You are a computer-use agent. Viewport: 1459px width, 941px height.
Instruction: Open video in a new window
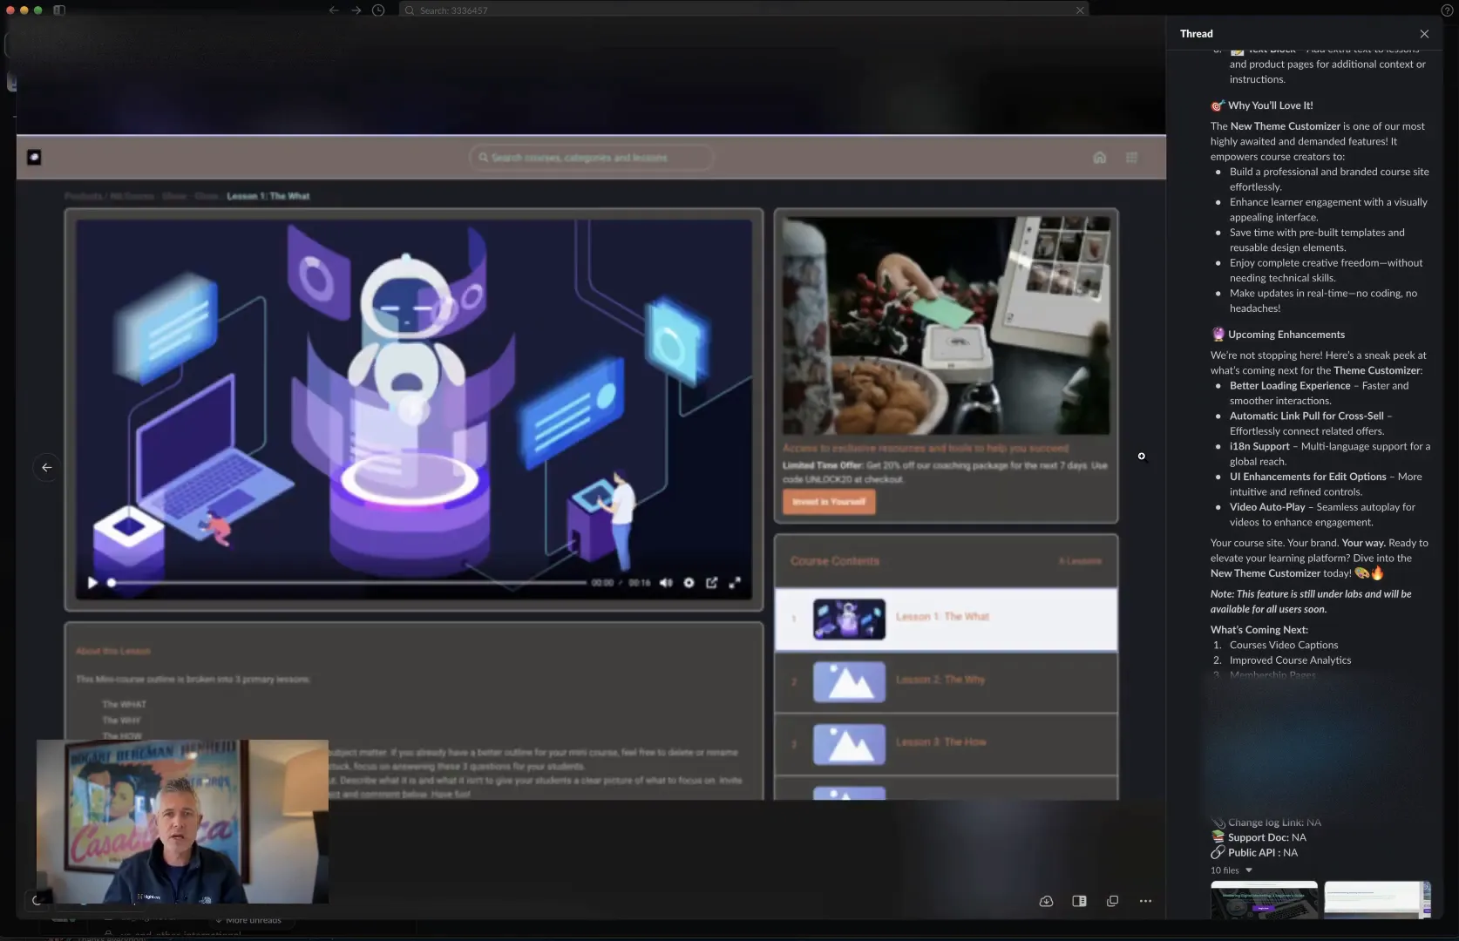click(1112, 901)
